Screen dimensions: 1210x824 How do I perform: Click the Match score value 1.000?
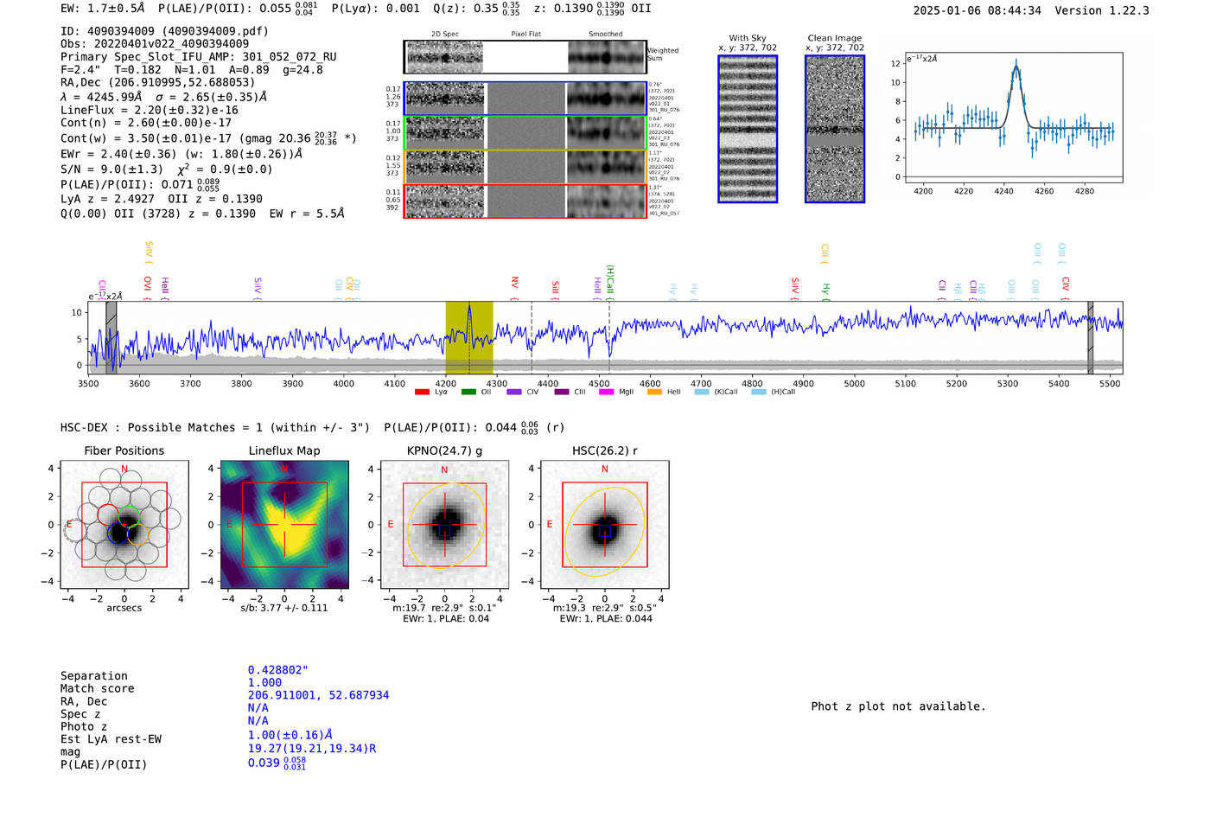pos(264,683)
